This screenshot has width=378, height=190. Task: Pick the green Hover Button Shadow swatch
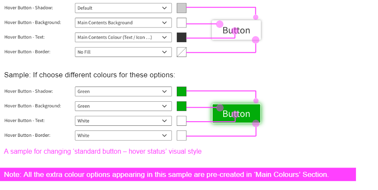tap(181, 91)
